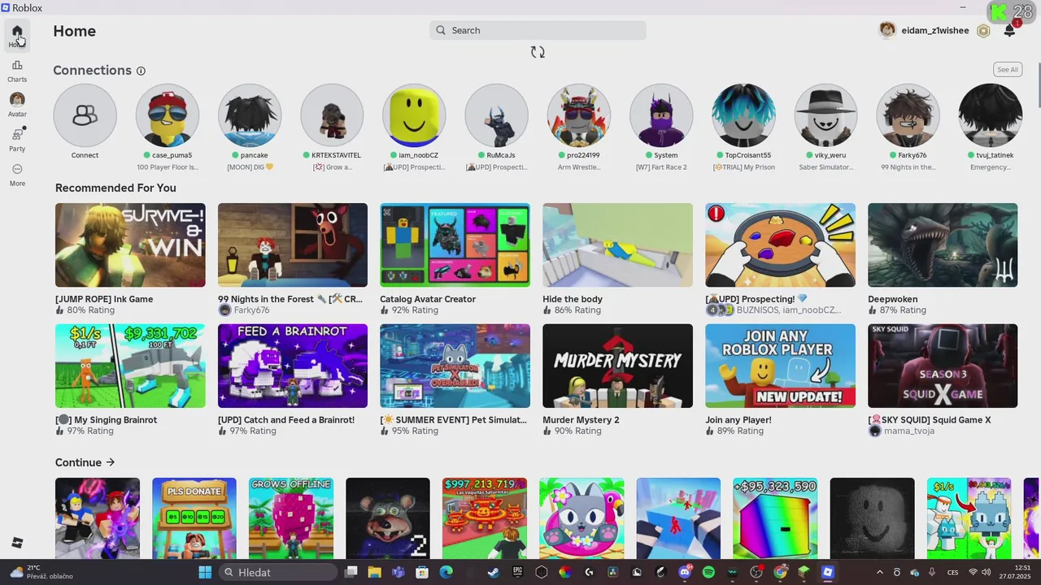Click the refresh spinner below search

click(x=538, y=52)
